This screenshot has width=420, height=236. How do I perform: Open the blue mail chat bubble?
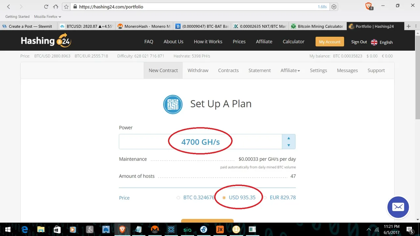pyautogui.click(x=398, y=207)
